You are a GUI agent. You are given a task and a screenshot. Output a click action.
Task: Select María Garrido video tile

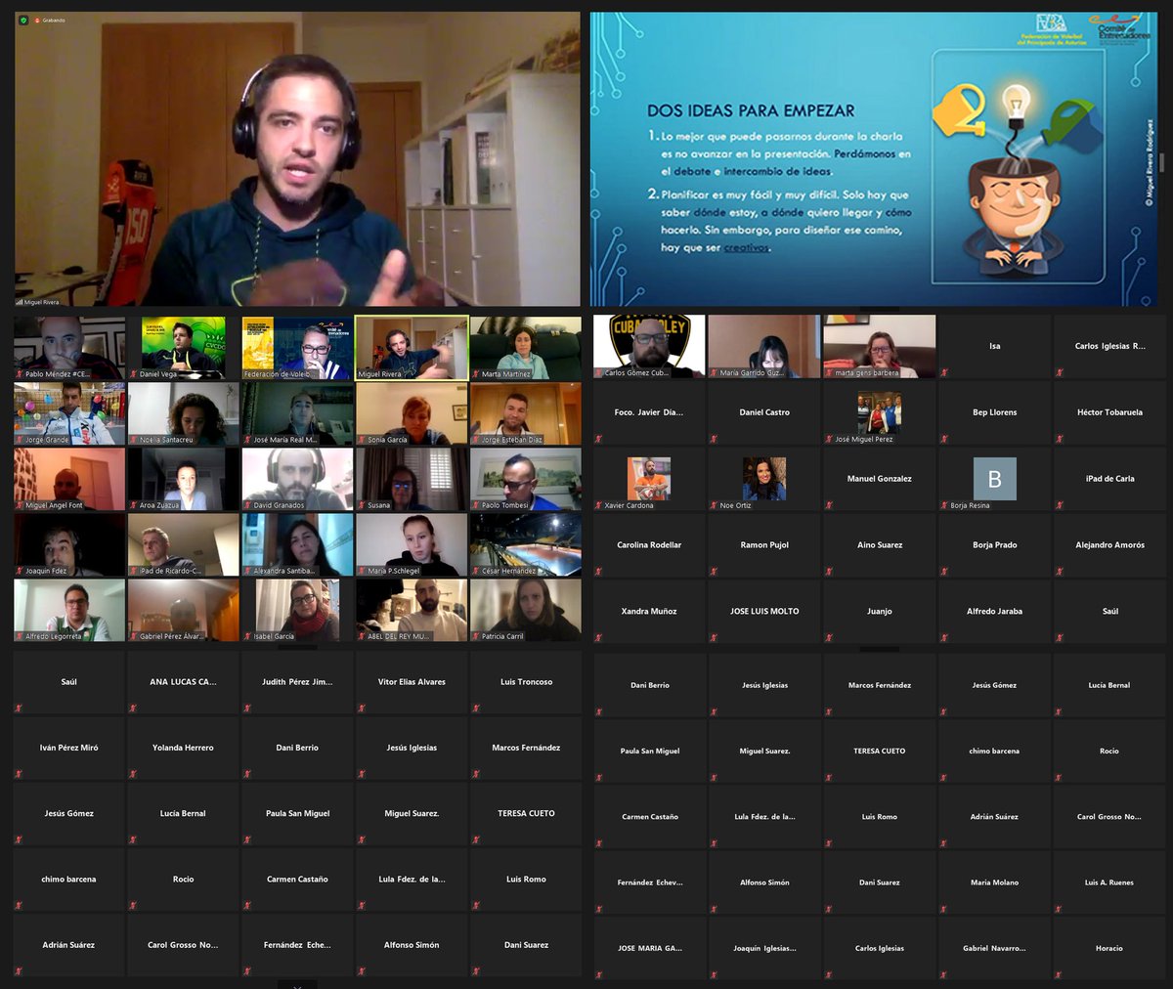764,346
